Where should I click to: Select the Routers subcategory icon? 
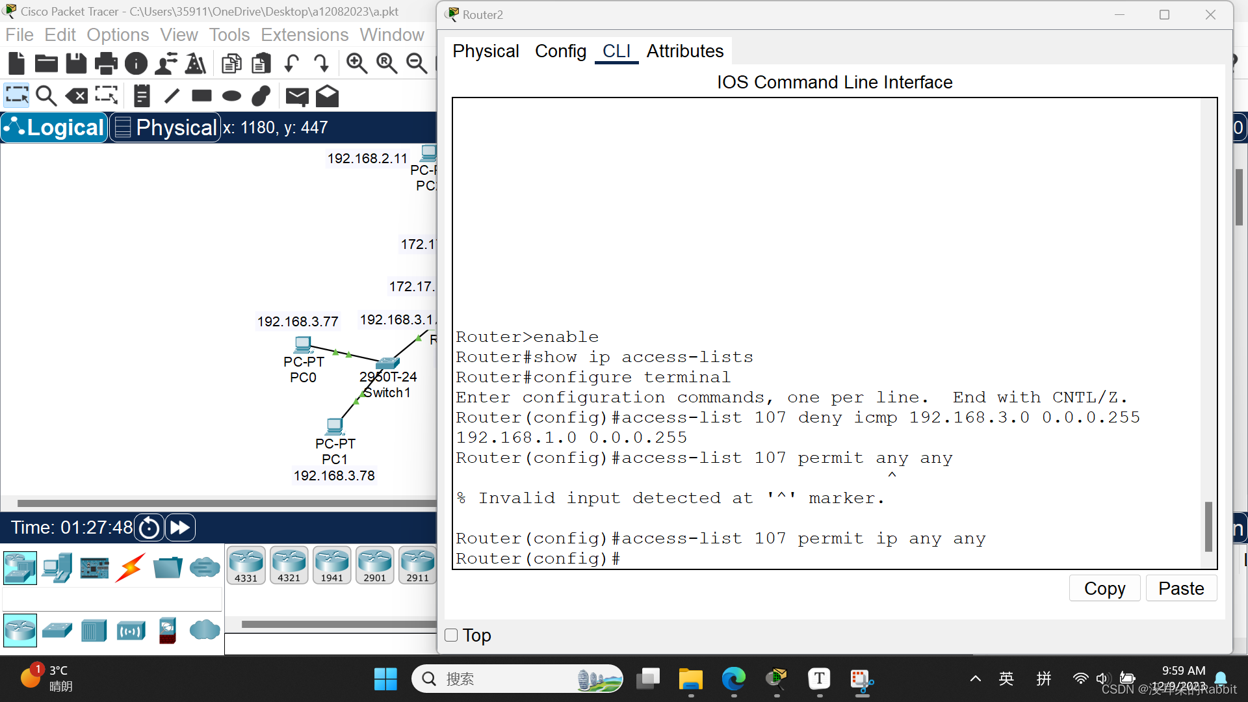(x=20, y=630)
